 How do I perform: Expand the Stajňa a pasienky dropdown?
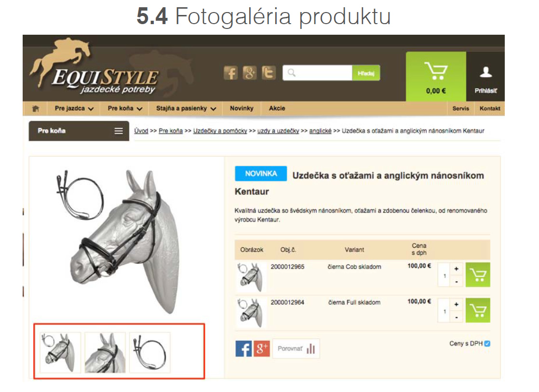(x=186, y=108)
